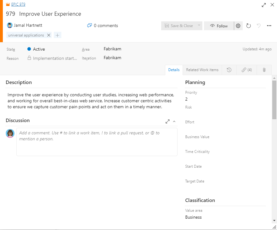Select the Details tab

[x=174, y=70]
